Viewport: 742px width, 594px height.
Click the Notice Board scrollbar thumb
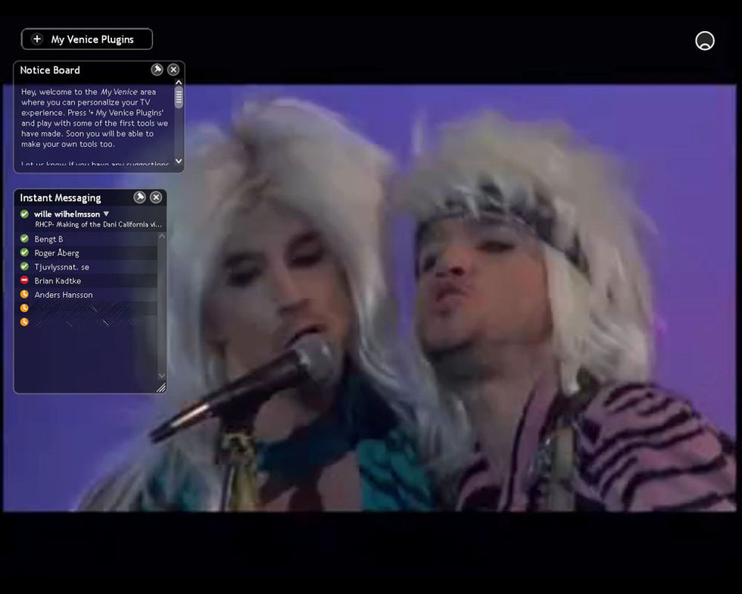point(179,98)
